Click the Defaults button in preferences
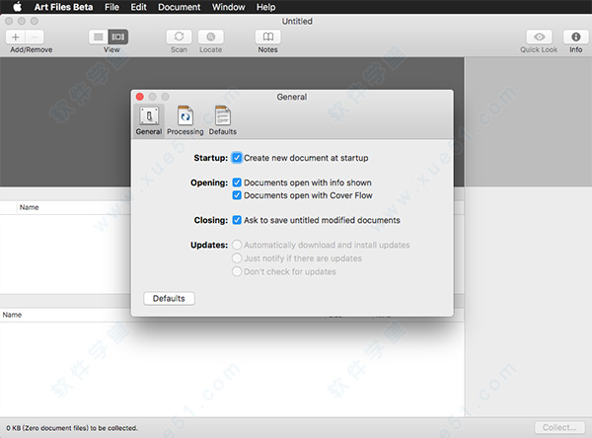The width and height of the screenshot is (592, 438). [169, 298]
